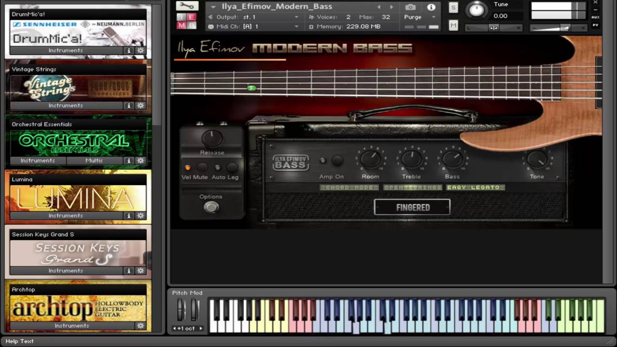Click the Tone knob on the amp
This screenshot has height=347, width=617.
pyautogui.click(x=537, y=159)
